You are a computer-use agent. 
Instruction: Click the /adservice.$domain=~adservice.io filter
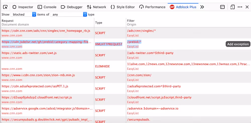point(153,109)
